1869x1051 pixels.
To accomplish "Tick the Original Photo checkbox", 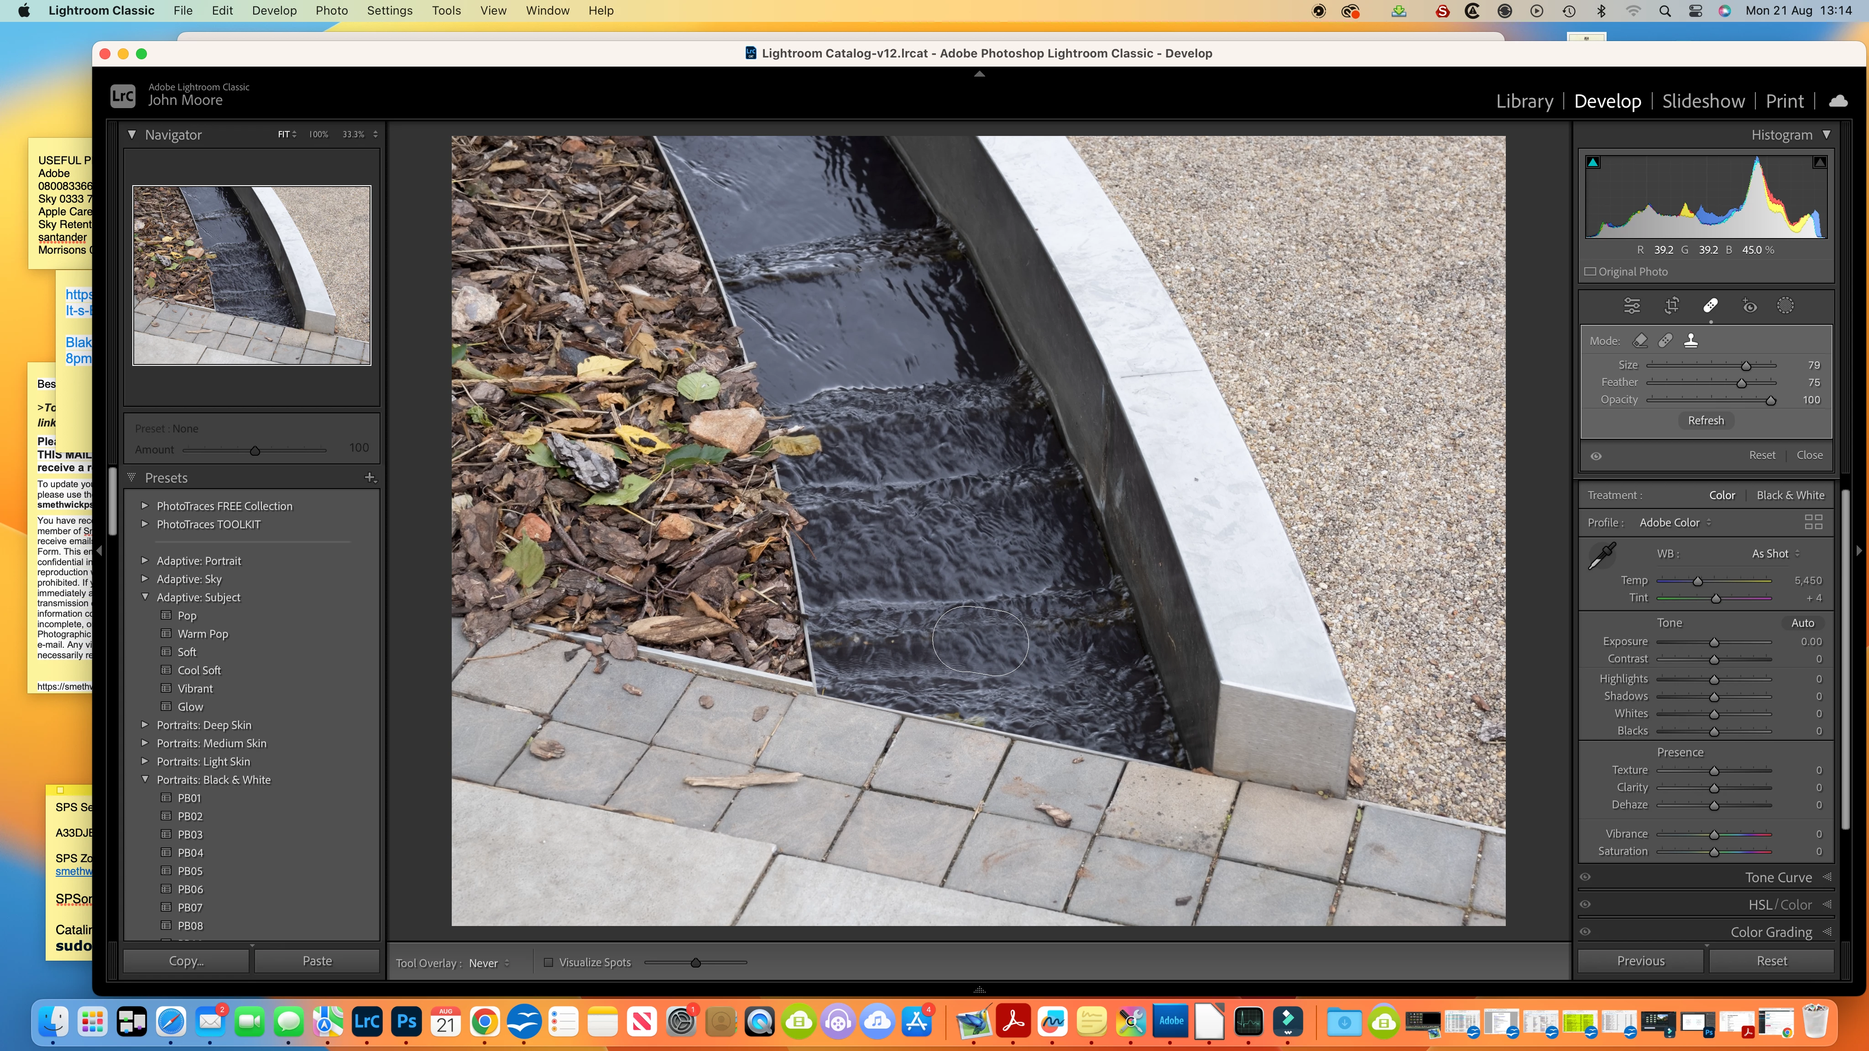I will [1590, 271].
